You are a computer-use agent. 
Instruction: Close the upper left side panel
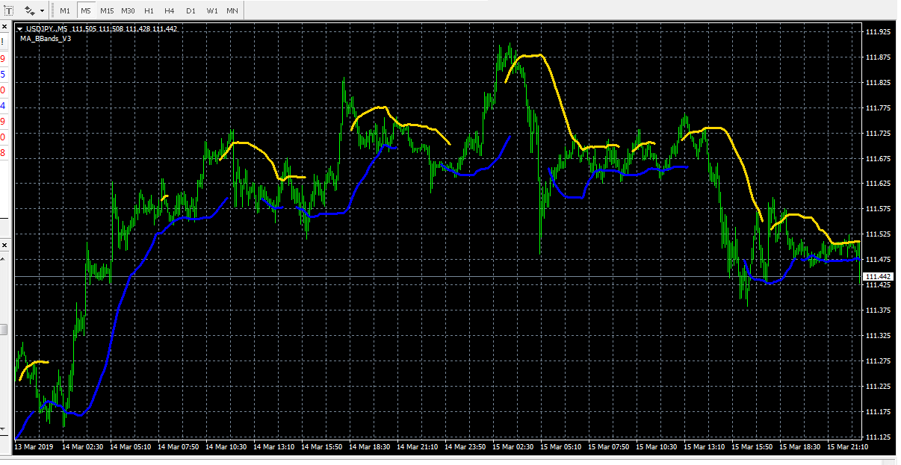tap(4, 28)
